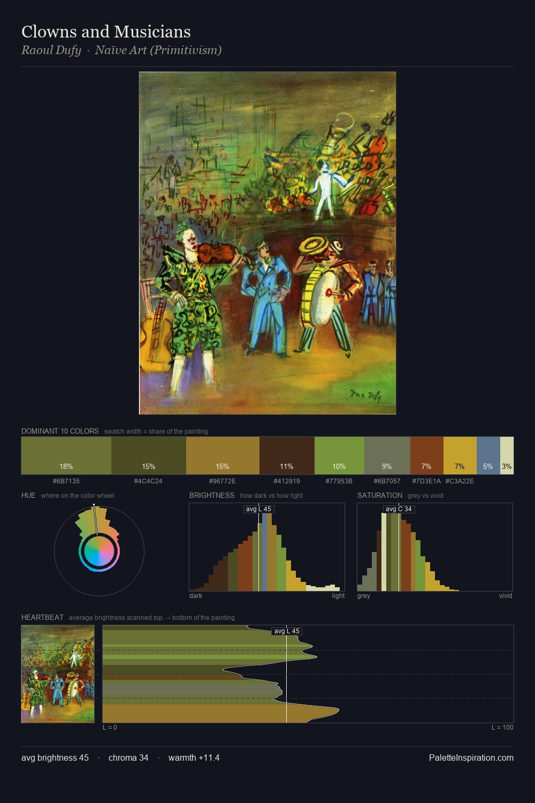This screenshot has height=803, width=535.
Task: Click the 'dark' axis label
Action: (x=196, y=596)
